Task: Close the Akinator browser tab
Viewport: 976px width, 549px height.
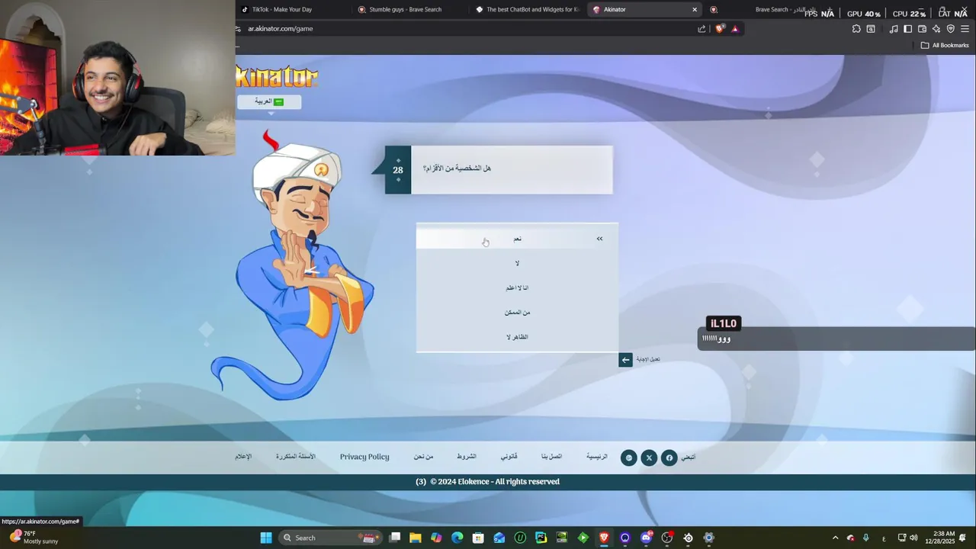Action: pos(695,10)
